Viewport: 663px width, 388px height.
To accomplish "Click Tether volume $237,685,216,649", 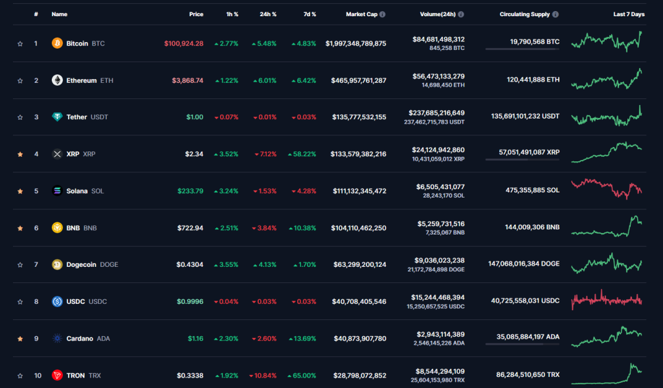I will click(436, 113).
